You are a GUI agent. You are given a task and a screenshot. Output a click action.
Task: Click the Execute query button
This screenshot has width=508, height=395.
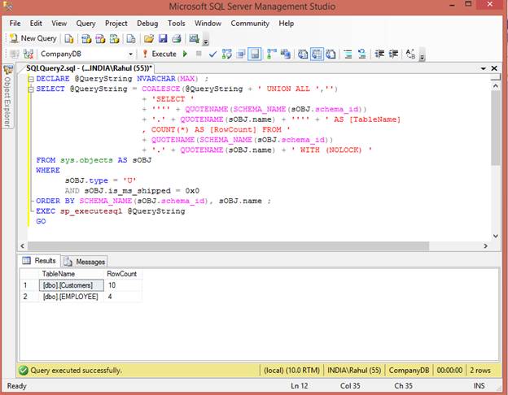tap(160, 54)
